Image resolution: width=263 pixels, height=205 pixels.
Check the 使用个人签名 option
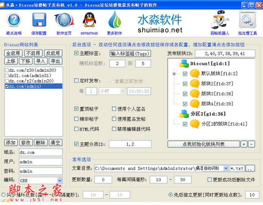[x=114, y=109]
